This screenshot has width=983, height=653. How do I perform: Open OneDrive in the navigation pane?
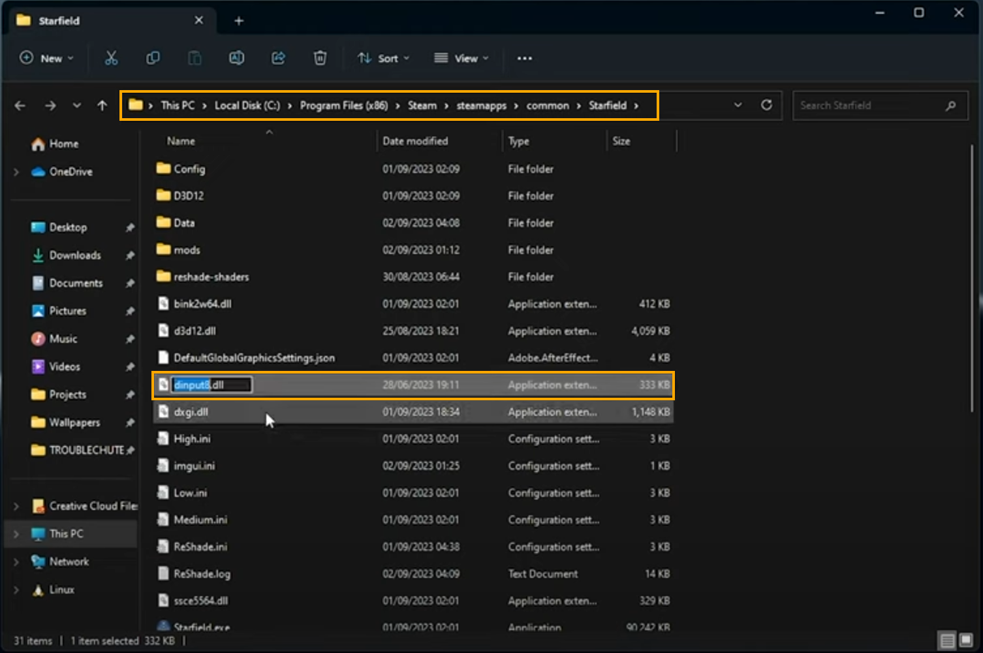(x=62, y=172)
